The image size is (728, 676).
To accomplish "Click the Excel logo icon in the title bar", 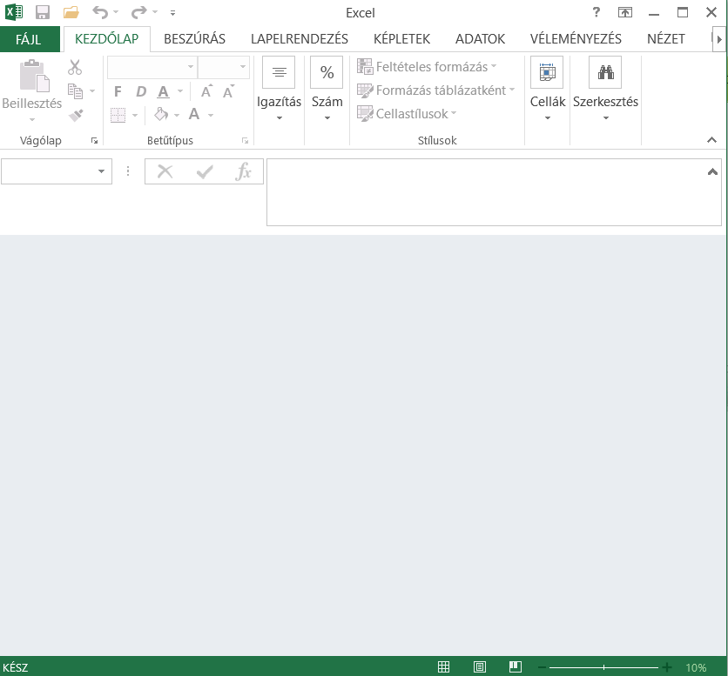I will (13, 12).
